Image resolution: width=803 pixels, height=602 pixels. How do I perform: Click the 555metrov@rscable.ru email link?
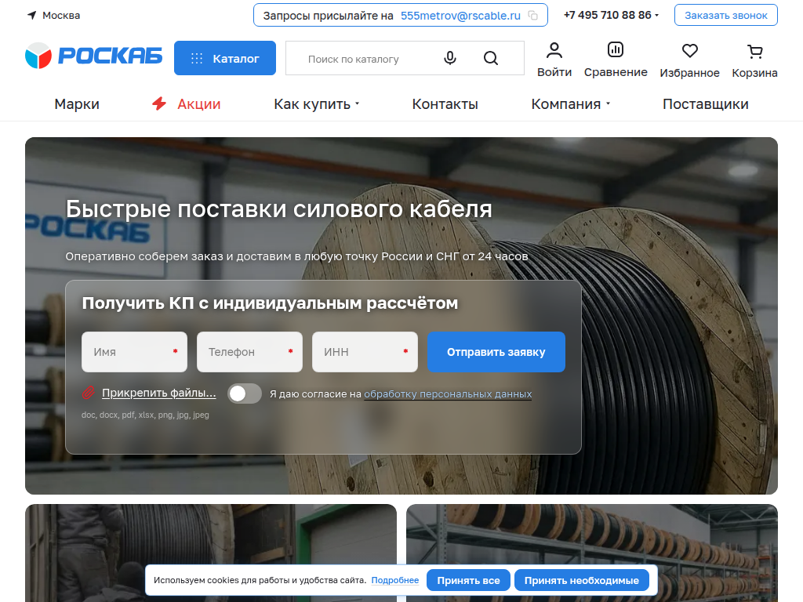460,16
